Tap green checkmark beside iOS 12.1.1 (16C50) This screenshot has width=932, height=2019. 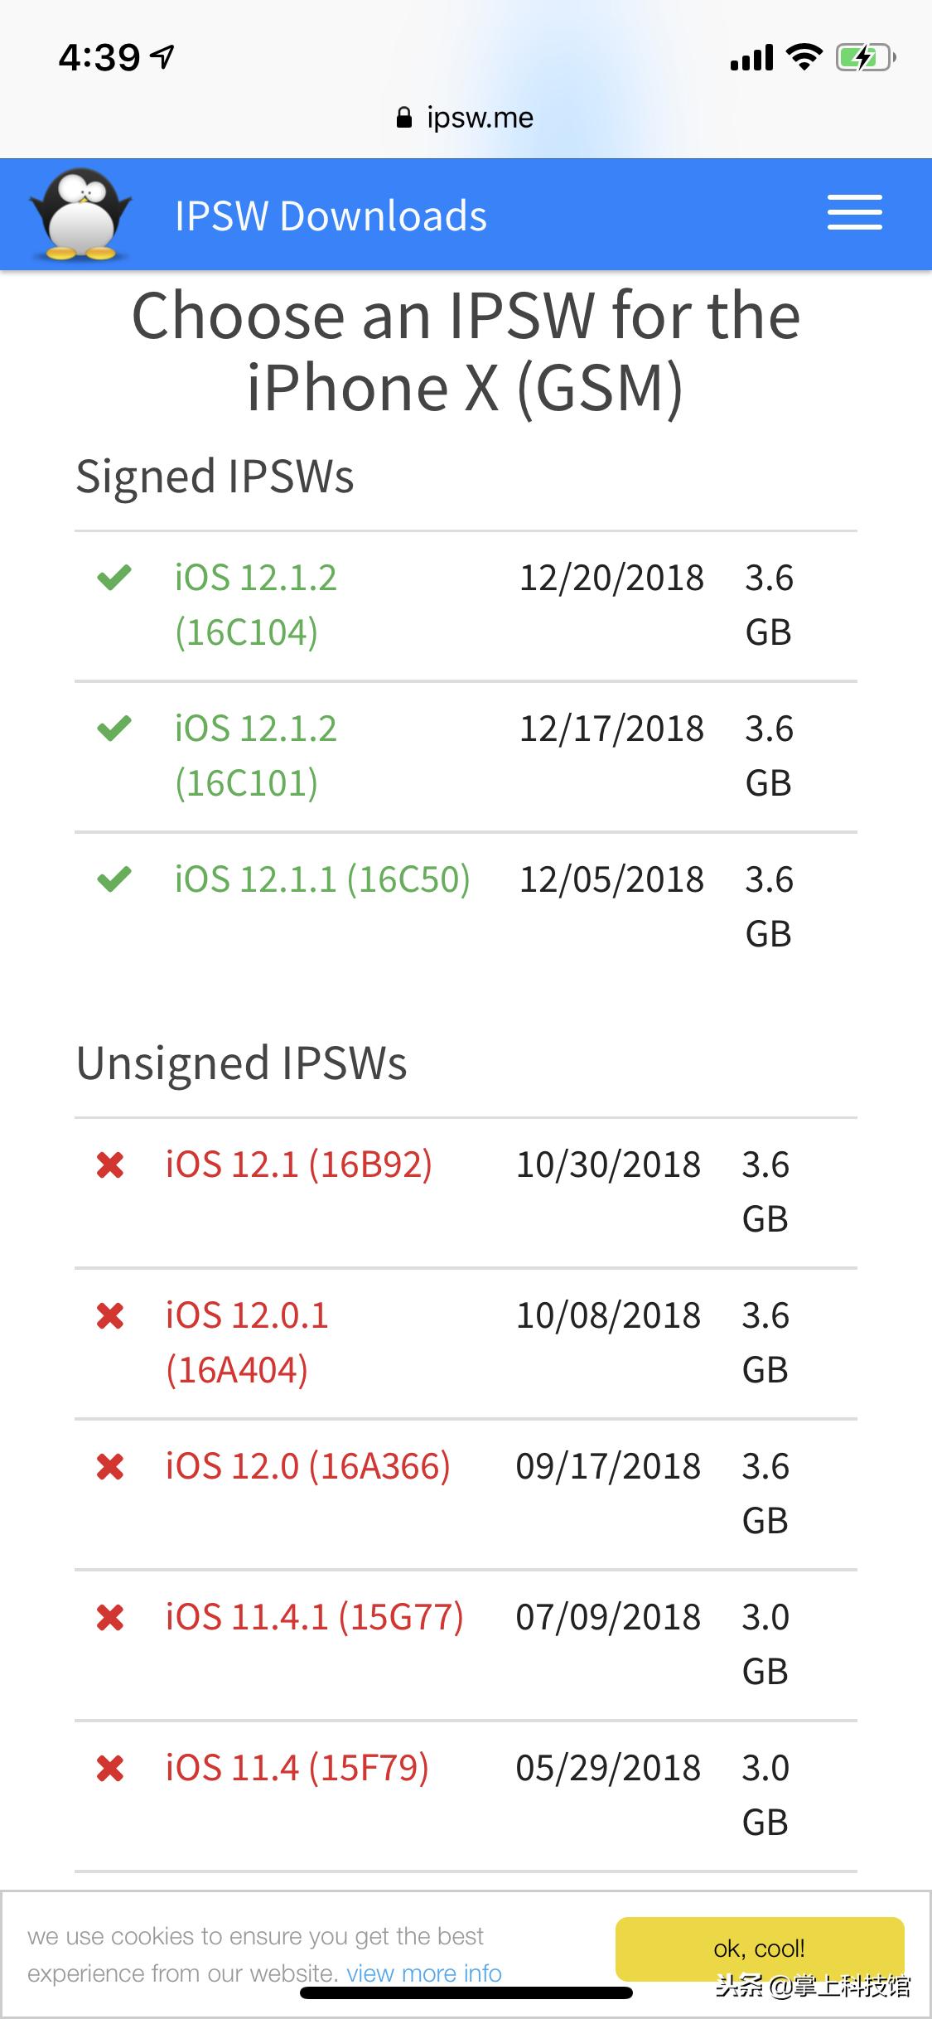tap(114, 879)
